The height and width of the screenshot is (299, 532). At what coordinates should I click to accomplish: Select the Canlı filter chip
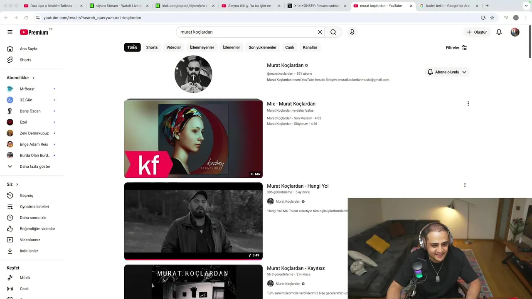[290, 47]
